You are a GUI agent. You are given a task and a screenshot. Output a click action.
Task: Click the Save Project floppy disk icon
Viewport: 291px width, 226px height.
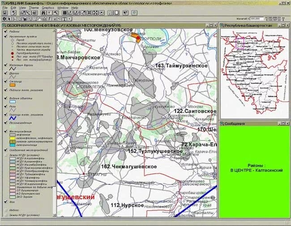click(4, 13)
